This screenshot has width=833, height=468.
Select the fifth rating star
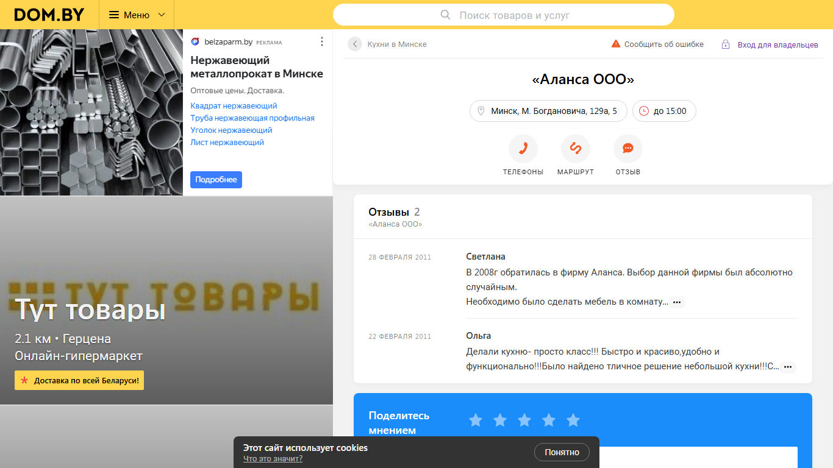pyautogui.click(x=573, y=420)
